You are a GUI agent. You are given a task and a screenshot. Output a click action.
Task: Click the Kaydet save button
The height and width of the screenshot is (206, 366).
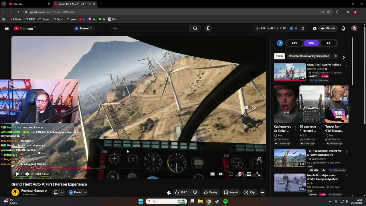click(x=231, y=192)
